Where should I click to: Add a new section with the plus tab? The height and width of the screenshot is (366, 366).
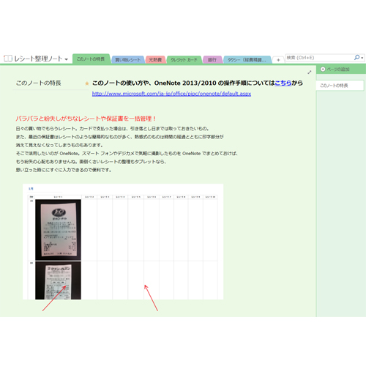coord(278,60)
